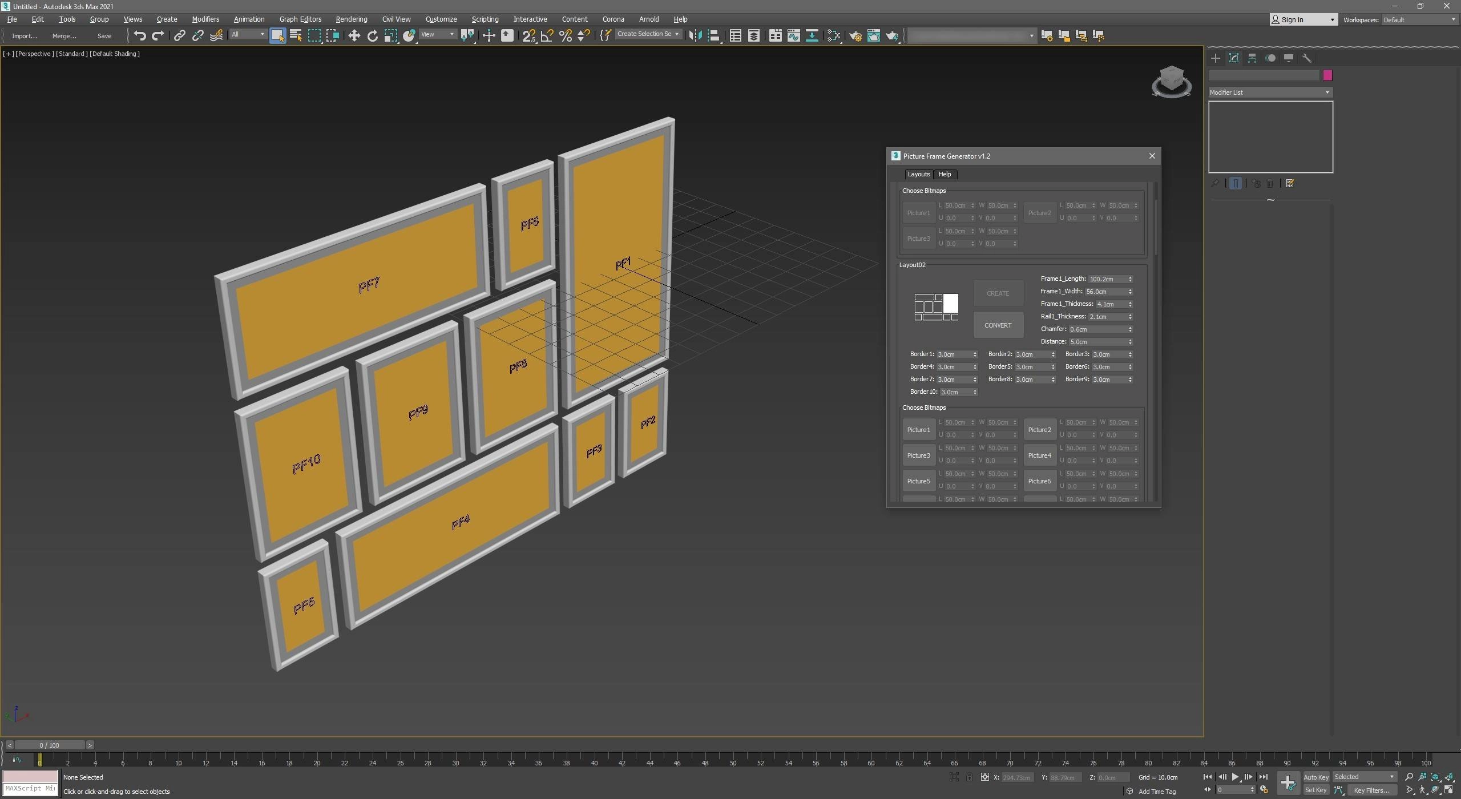
Task: Click the Picture5 bitmap button
Action: [918, 481]
